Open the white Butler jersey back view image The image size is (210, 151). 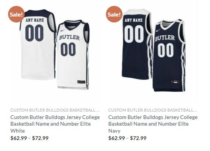click(x=38, y=44)
